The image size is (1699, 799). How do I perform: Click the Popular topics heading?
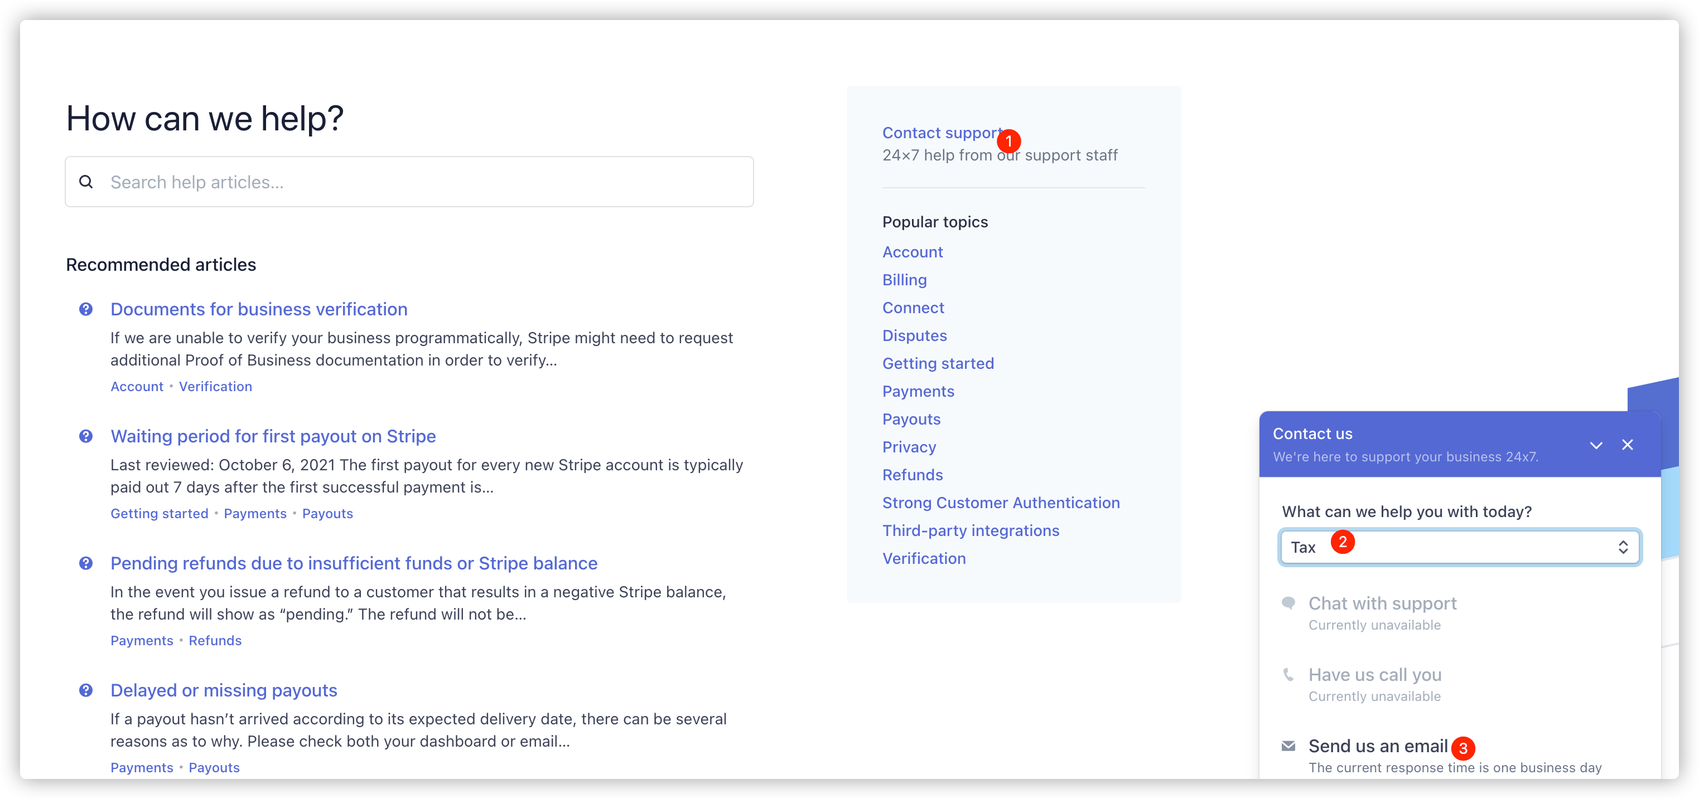pyautogui.click(x=935, y=222)
